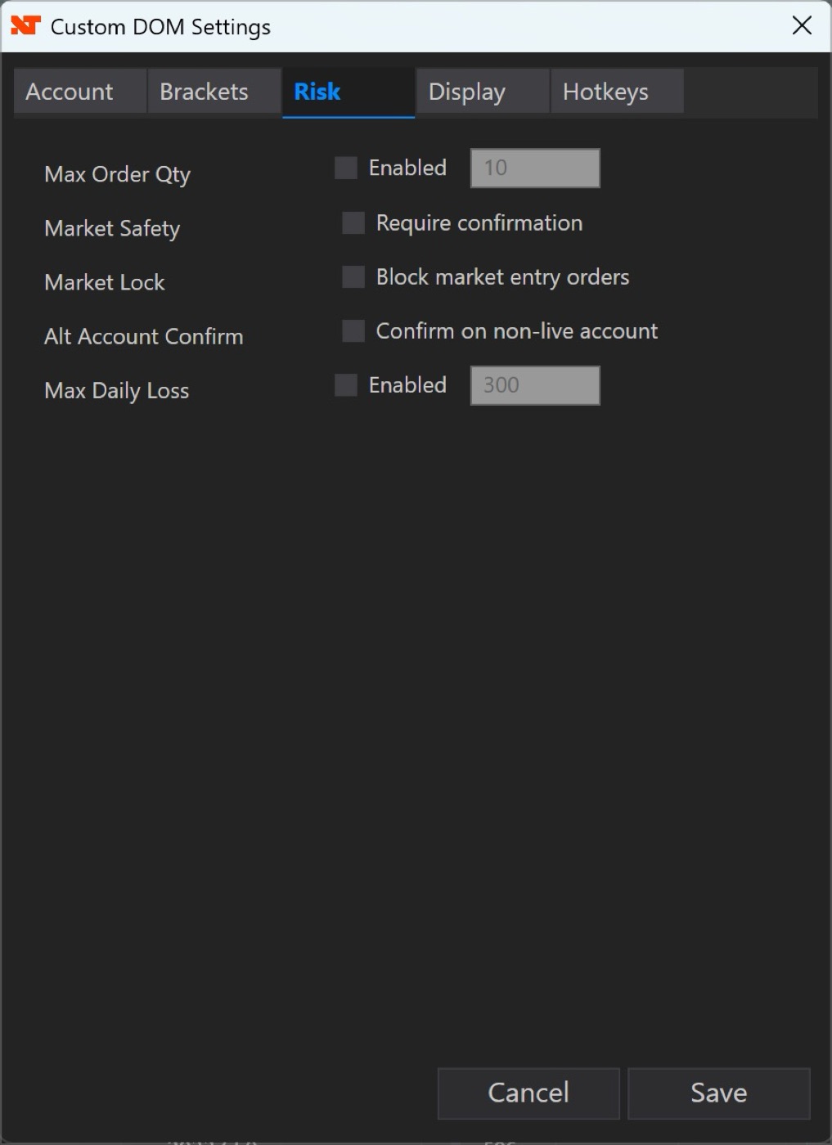Enable the Max Daily Loss checkbox
Image resolution: width=832 pixels, height=1145 pixels.
pos(346,384)
